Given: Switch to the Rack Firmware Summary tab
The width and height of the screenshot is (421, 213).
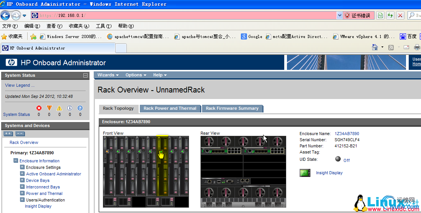Looking at the screenshot, I should click(232, 108).
